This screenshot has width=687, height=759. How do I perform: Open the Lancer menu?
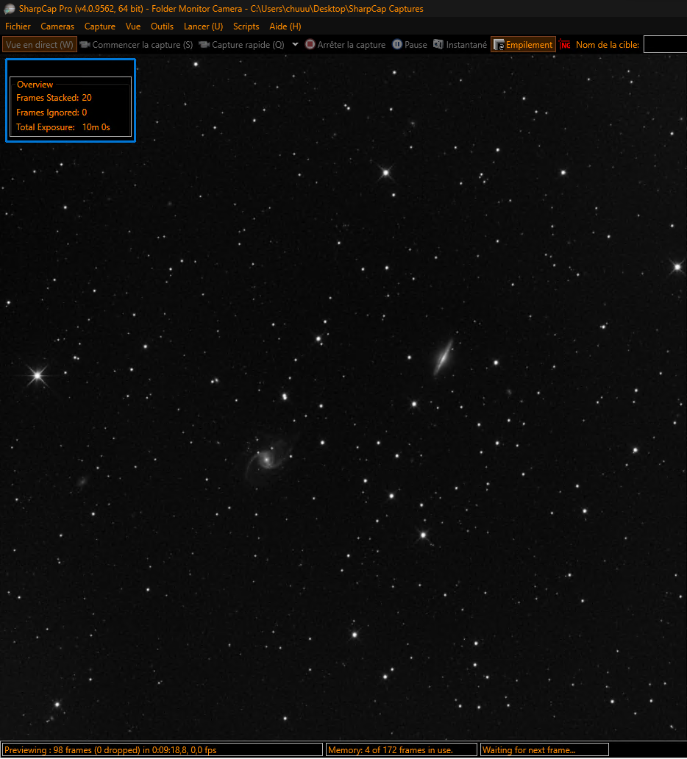[203, 26]
